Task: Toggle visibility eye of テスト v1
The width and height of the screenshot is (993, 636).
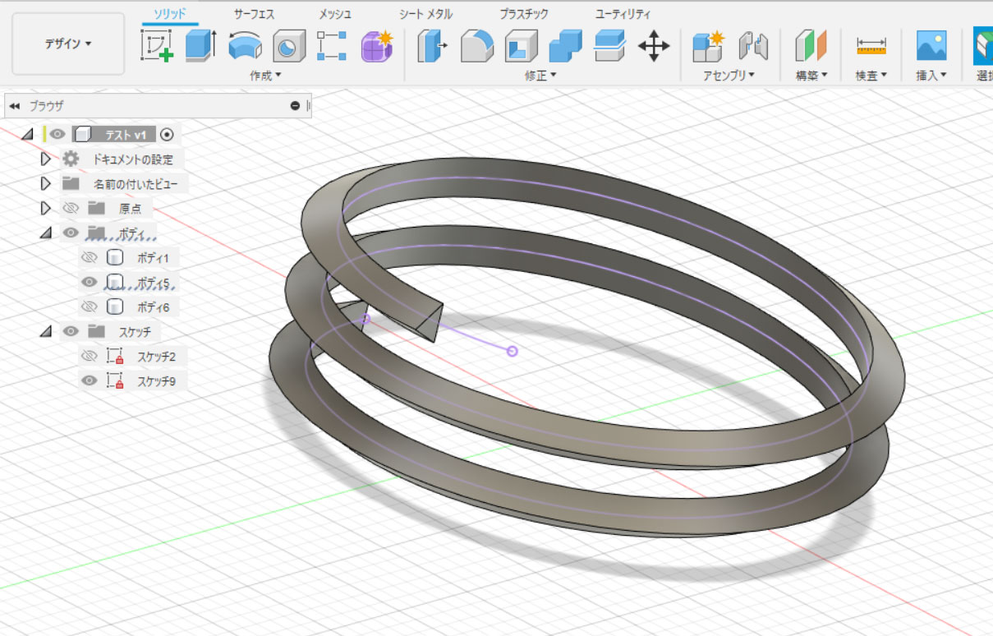Action: pos(57,134)
